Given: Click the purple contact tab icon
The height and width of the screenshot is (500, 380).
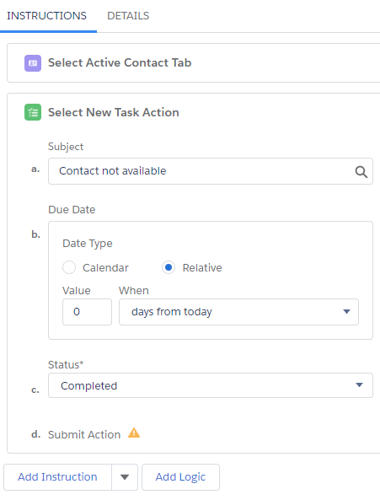Looking at the screenshot, I should (x=33, y=63).
